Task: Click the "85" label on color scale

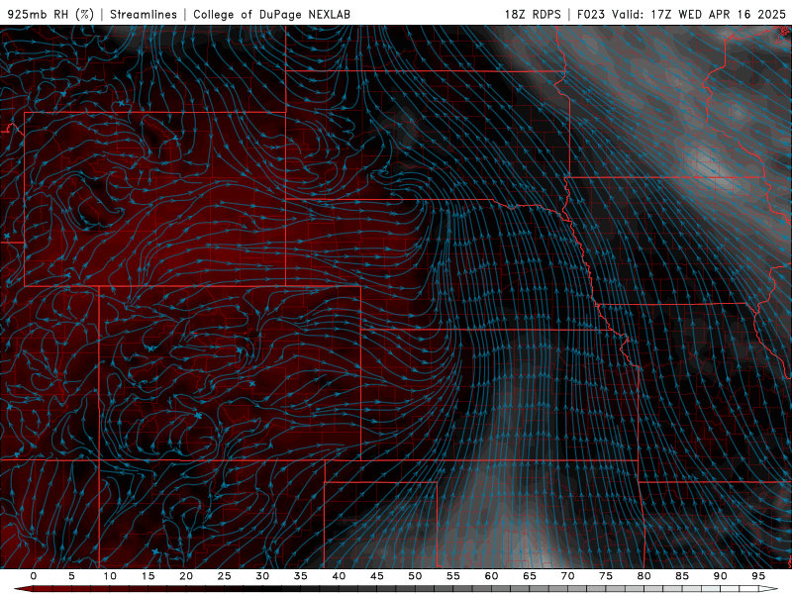Action: tap(682, 576)
